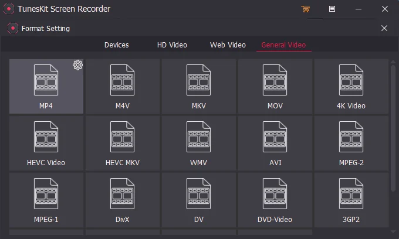
Task: Choose the 4K Video format icon
Action: click(351, 80)
